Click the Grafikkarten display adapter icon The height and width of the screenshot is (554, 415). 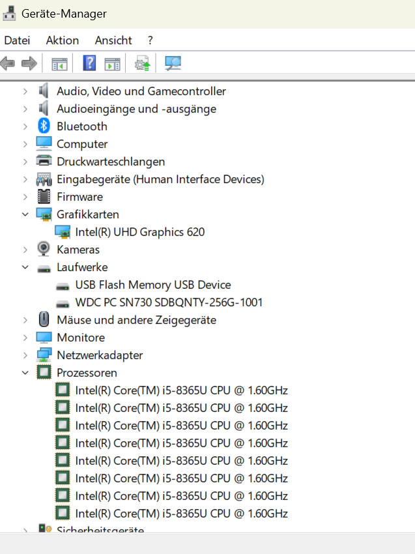click(44, 214)
